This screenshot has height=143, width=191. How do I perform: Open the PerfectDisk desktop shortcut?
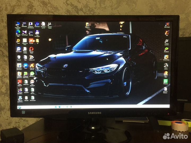(x=24, y=24)
